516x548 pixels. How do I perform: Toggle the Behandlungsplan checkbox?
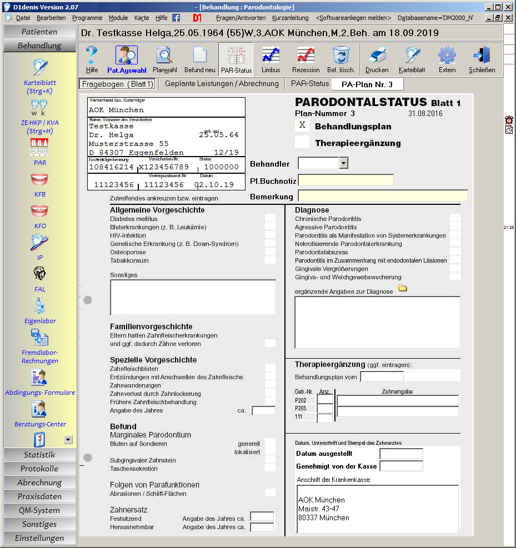click(302, 125)
